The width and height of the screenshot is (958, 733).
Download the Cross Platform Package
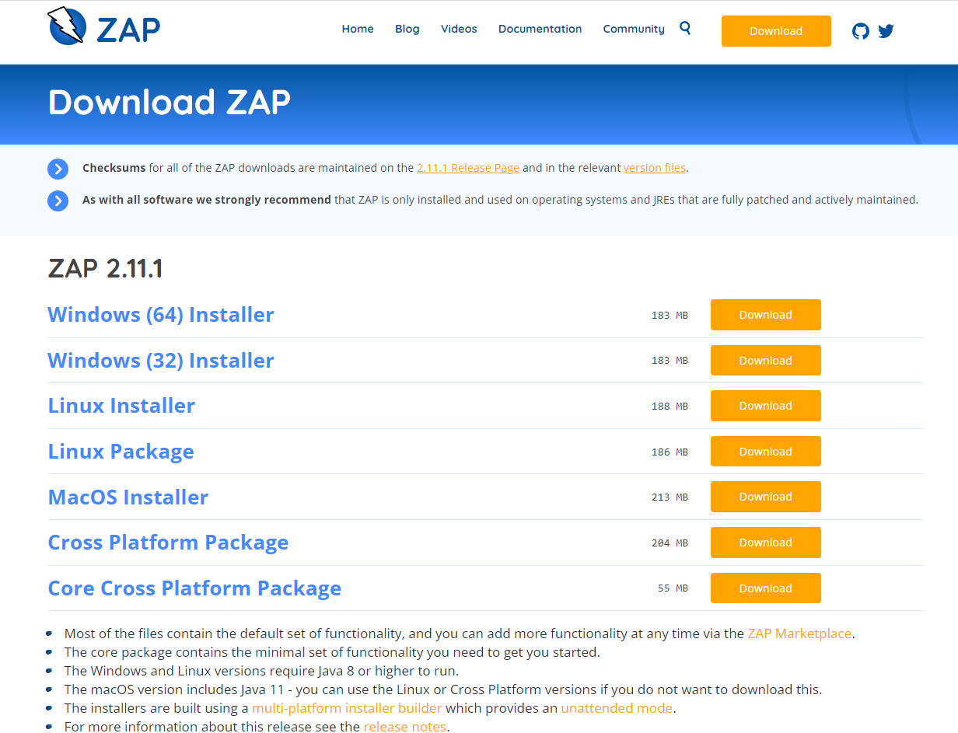point(766,543)
